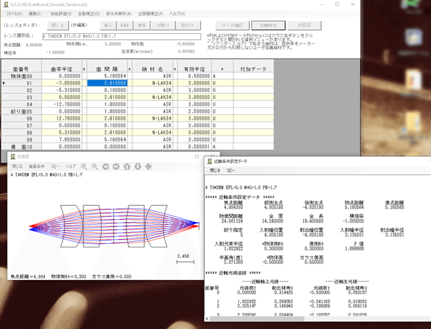
Task: Maximize the 光路図 ray diagram window
Action: click(197, 156)
